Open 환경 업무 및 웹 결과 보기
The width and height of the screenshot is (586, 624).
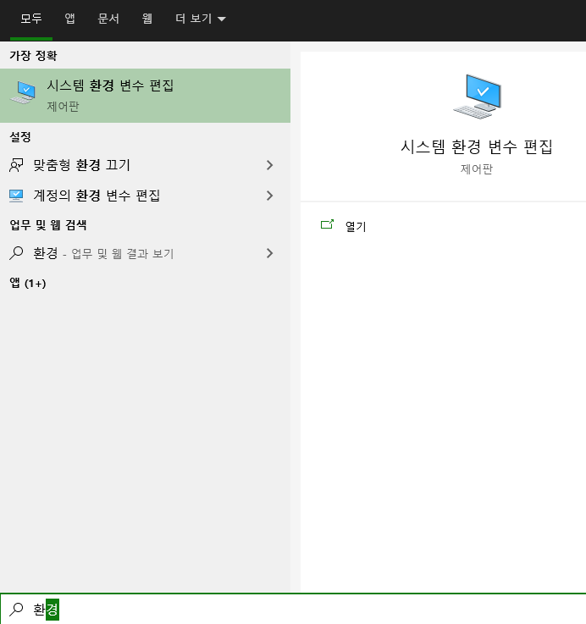coord(145,253)
